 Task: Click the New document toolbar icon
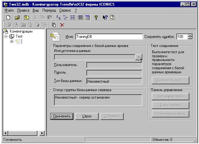(x=8, y=18)
